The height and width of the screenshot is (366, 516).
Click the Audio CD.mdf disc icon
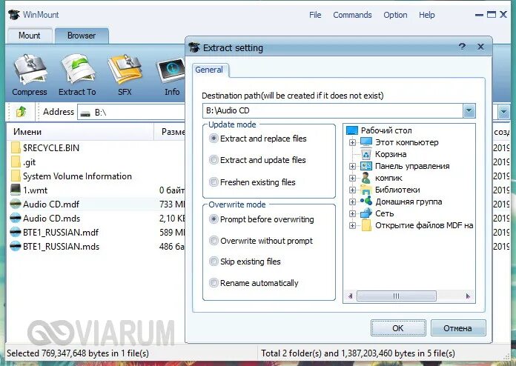click(16, 204)
